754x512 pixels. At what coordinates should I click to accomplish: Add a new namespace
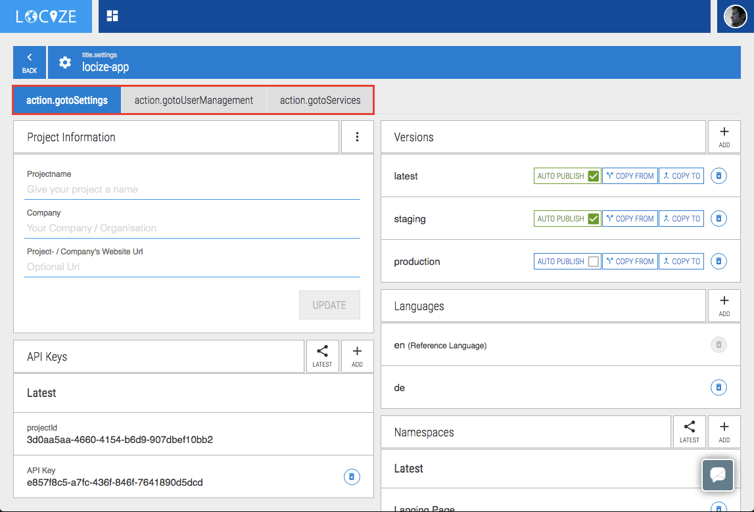(x=724, y=432)
